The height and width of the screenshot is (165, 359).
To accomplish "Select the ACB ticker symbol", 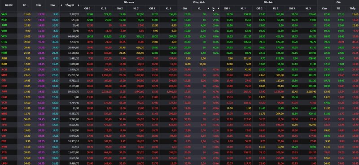I will [4, 69].
